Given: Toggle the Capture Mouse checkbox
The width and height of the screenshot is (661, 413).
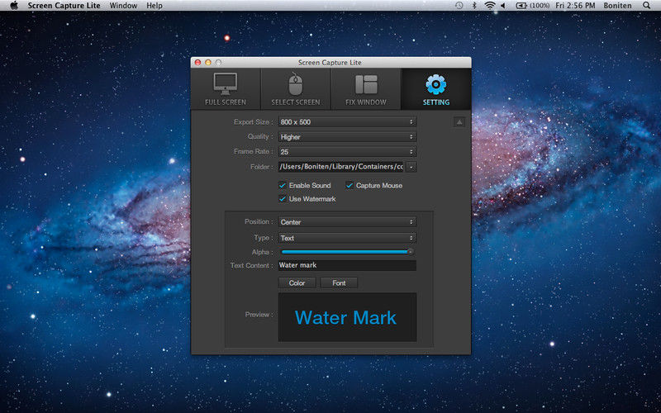Looking at the screenshot, I should (x=350, y=185).
